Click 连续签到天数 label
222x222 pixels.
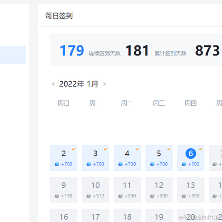[105, 54]
